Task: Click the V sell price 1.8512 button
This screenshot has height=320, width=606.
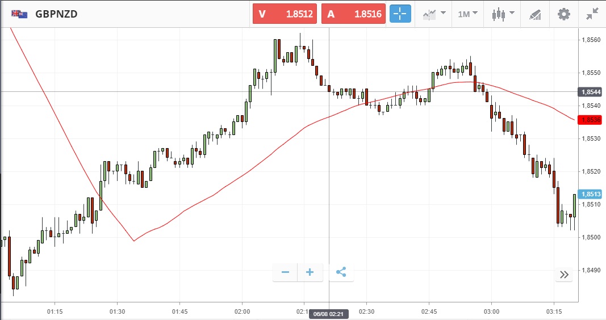Action: (x=286, y=14)
